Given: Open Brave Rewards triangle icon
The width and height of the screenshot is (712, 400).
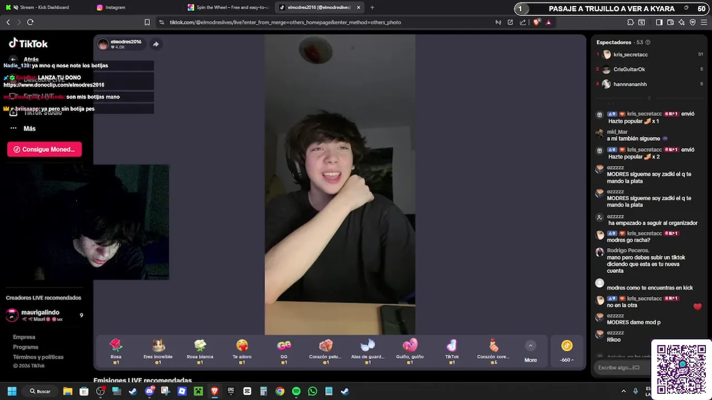Looking at the screenshot, I should [548, 22].
